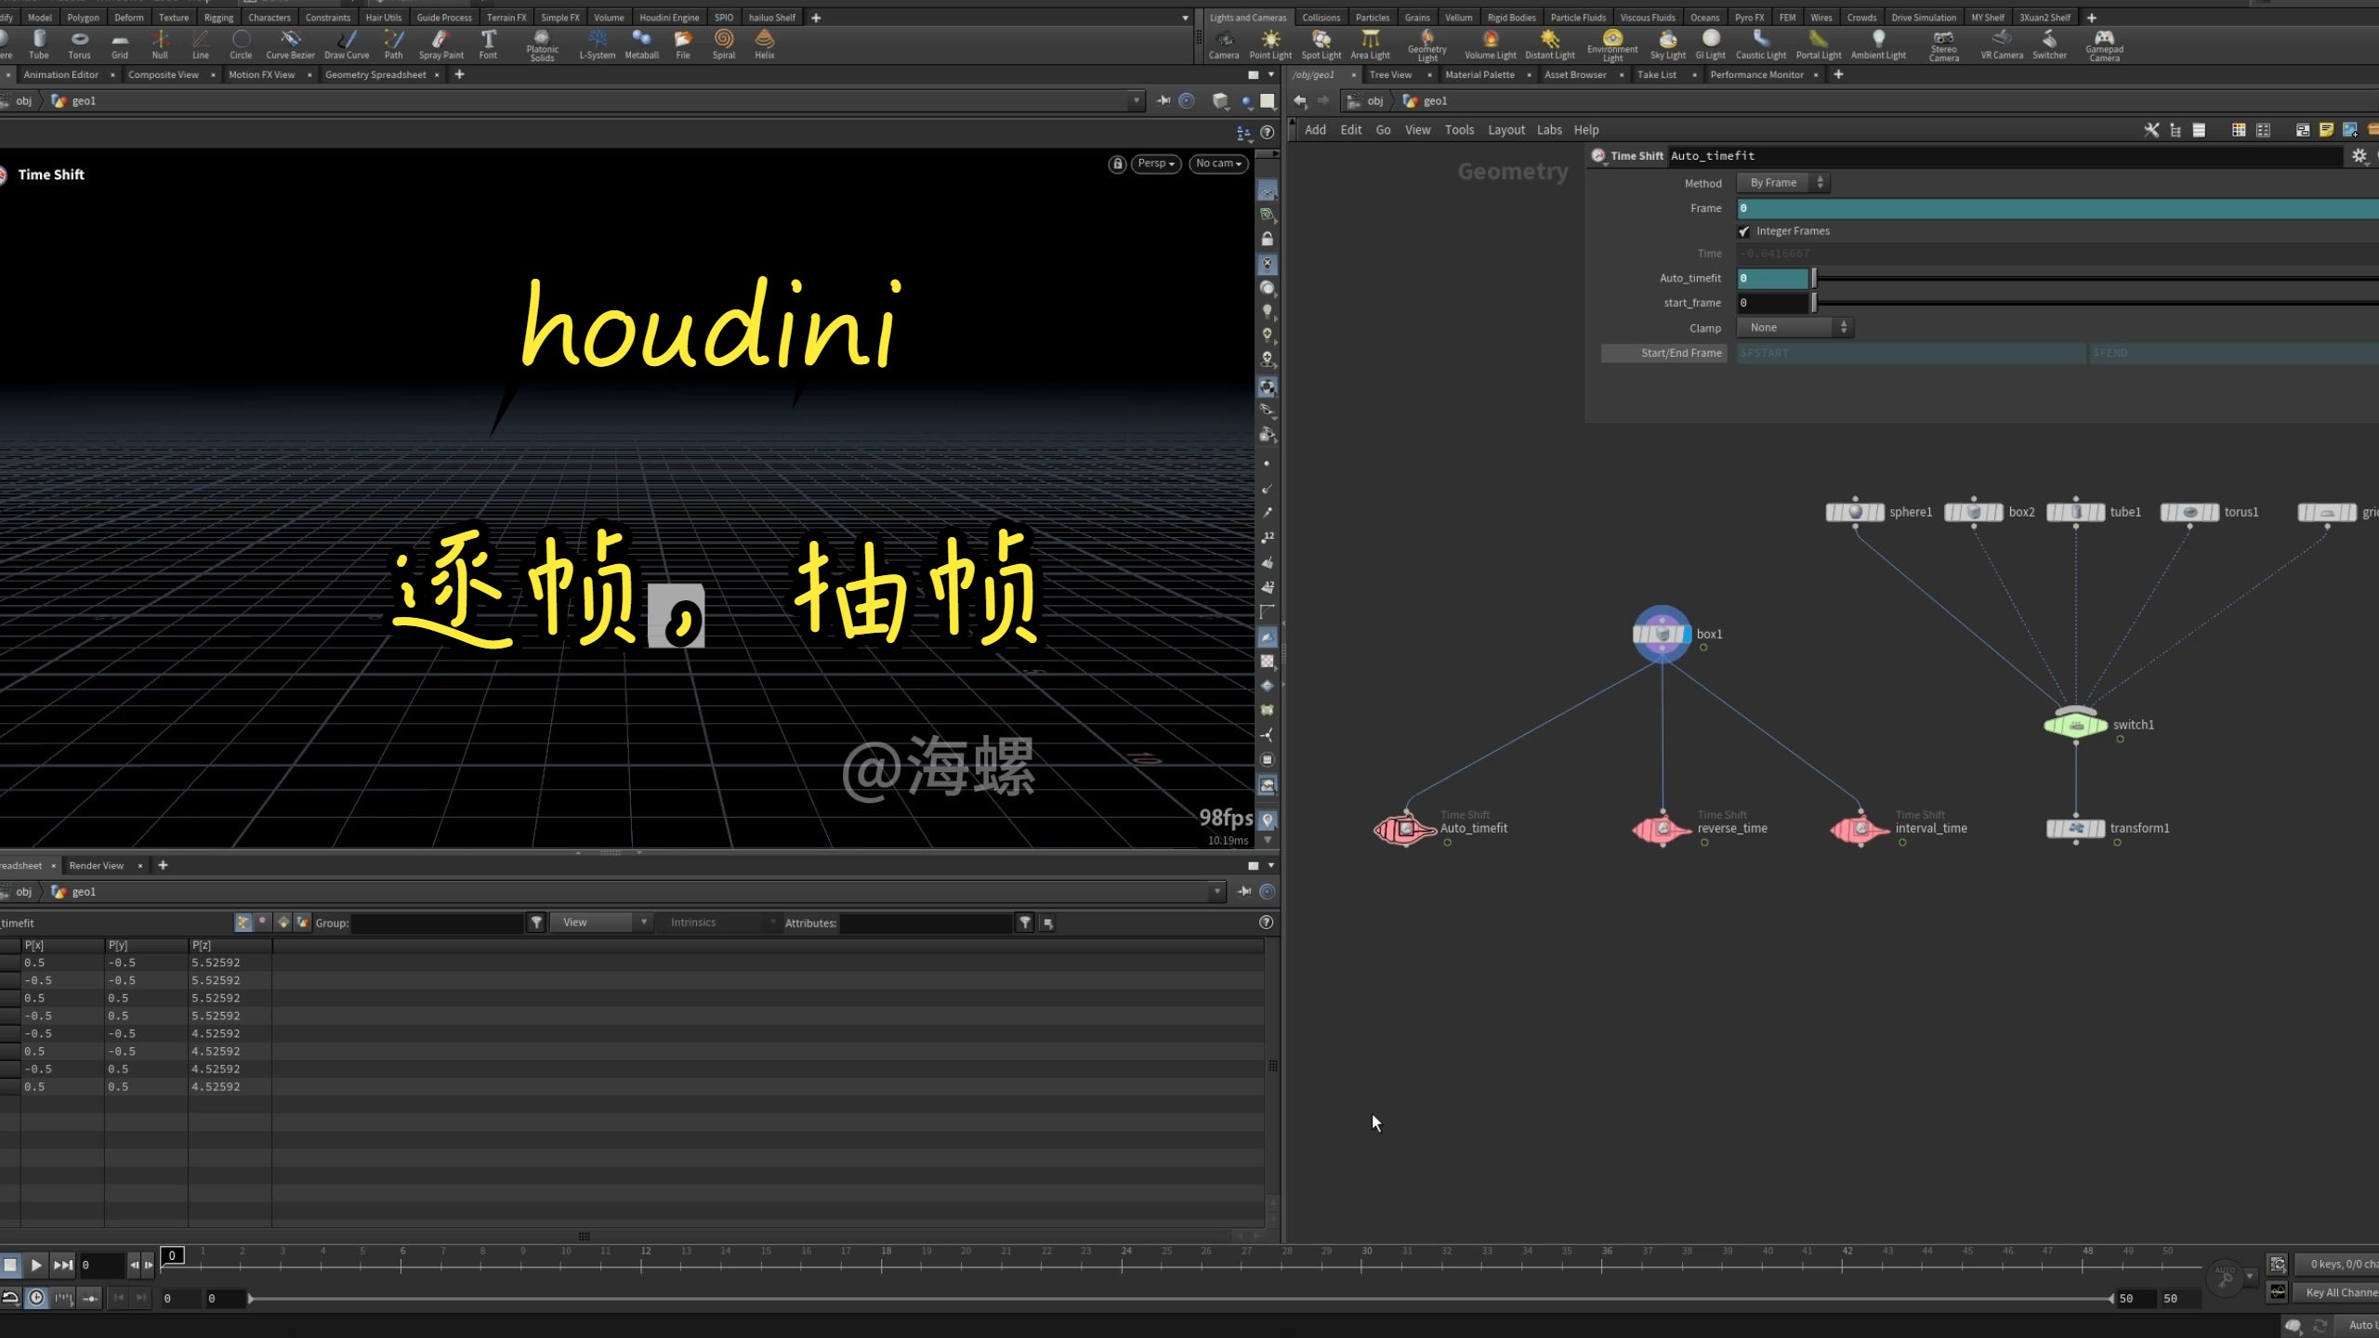Select the Platonic Solids tool
The width and height of the screenshot is (2379, 1338).
pos(542,46)
